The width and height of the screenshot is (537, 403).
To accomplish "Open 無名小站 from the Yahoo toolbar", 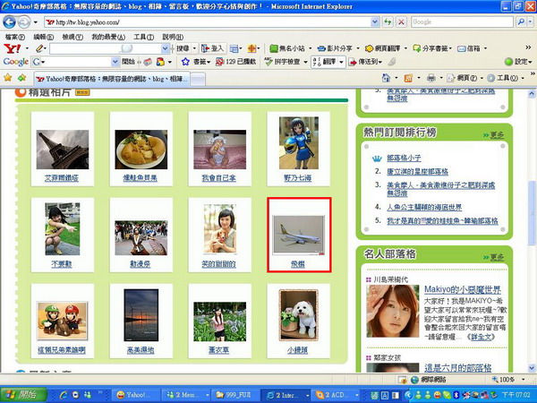I will pos(287,48).
